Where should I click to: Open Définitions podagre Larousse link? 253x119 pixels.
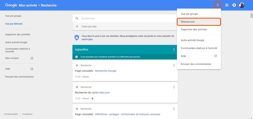128,114
